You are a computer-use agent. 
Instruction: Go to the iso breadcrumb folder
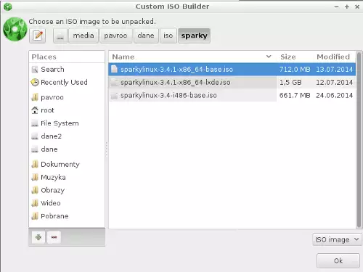point(168,36)
